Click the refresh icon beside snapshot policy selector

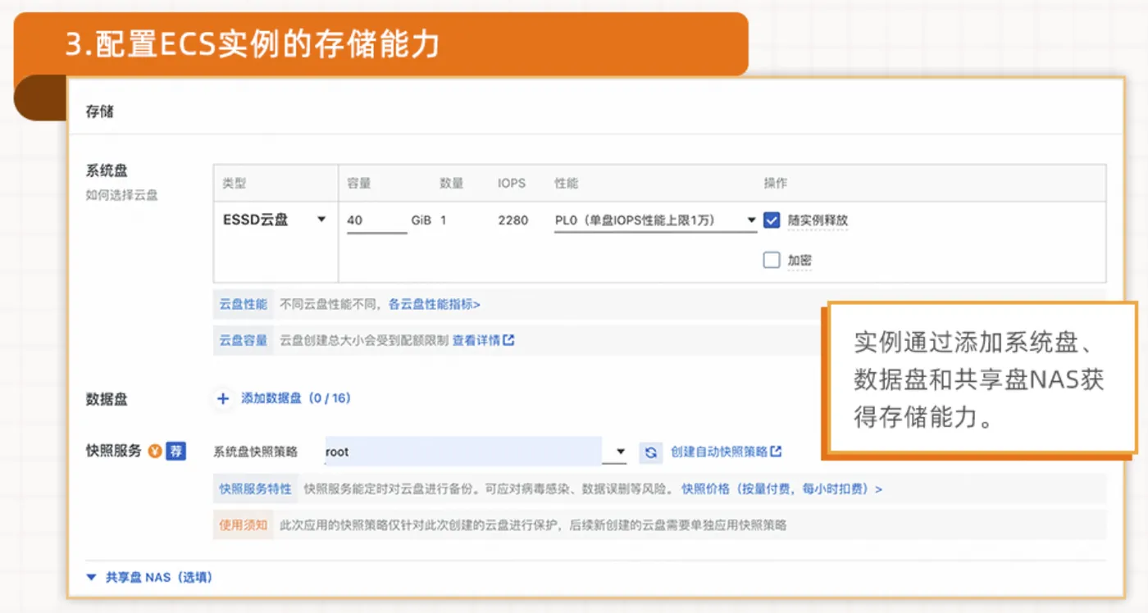click(x=650, y=451)
